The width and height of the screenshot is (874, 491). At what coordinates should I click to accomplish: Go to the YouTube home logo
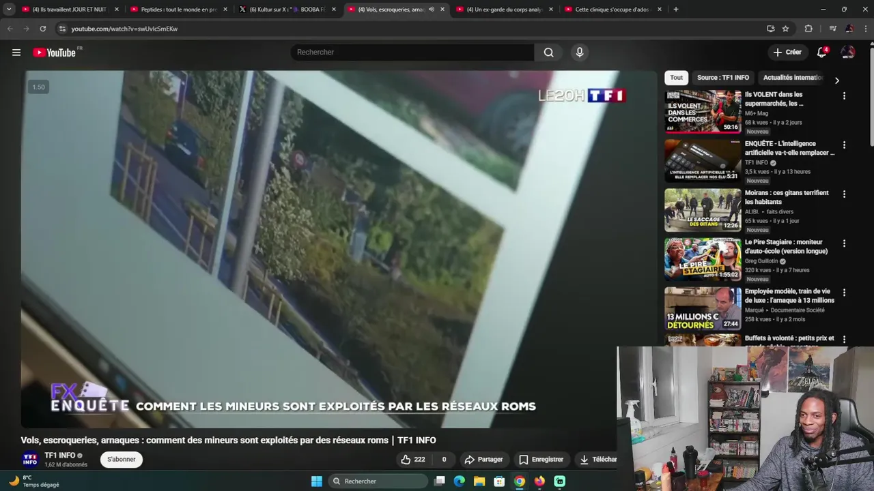(x=54, y=53)
